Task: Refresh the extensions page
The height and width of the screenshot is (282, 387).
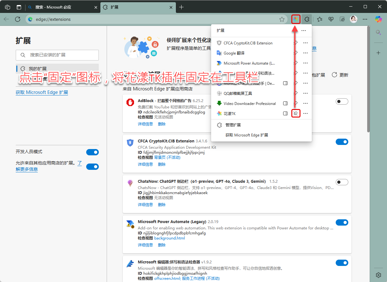Action: pyautogui.click(x=18, y=19)
